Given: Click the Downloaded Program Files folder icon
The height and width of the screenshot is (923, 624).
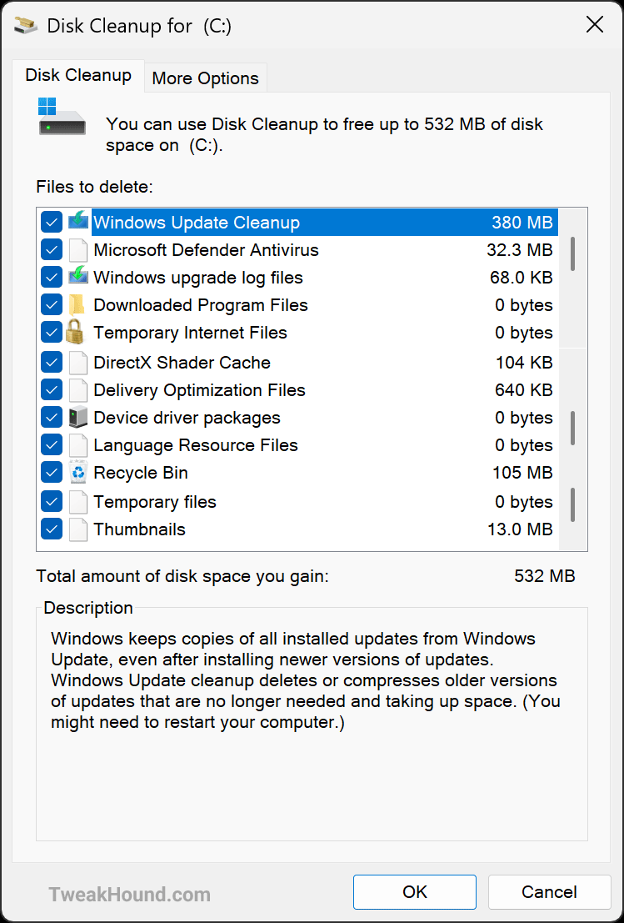Looking at the screenshot, I should coord(77,305).
